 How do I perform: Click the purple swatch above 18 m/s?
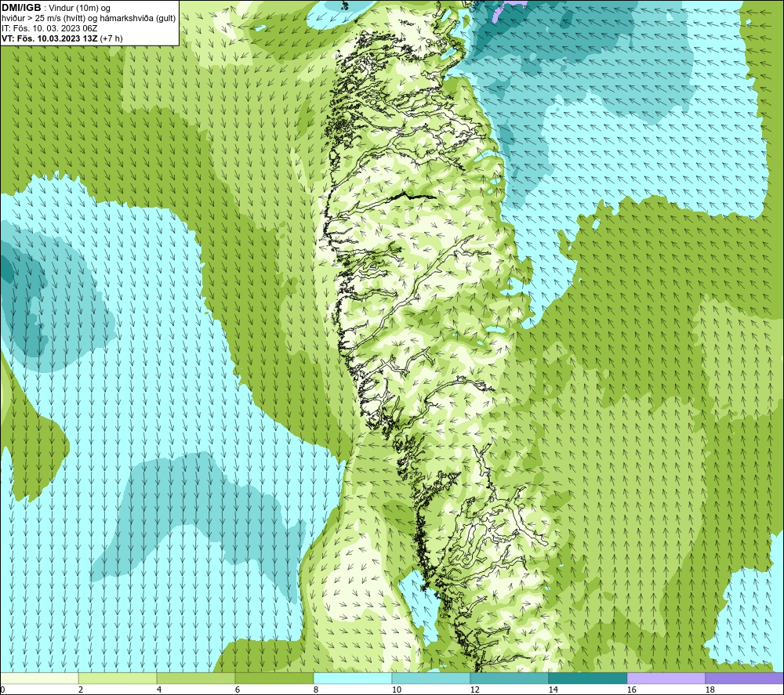pyautogui.click(x=744, y=679)
